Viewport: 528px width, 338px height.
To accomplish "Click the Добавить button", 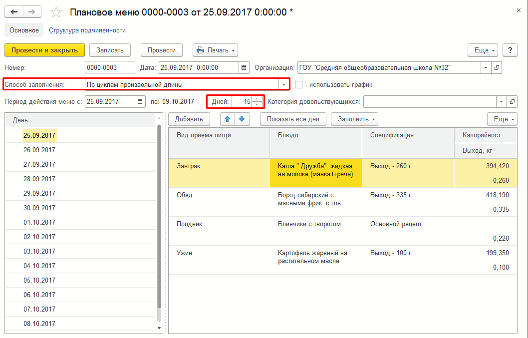I will (189, 119).
